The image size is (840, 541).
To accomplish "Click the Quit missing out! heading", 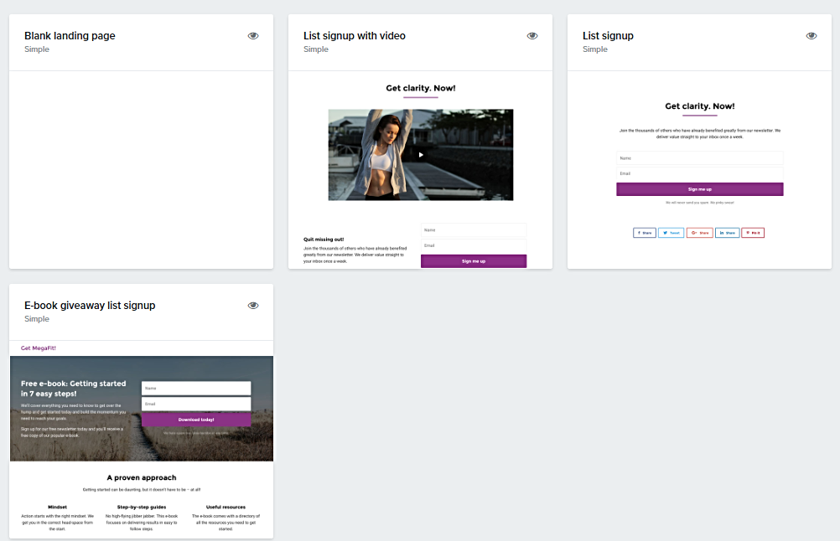I will click(x=324, y=240).
